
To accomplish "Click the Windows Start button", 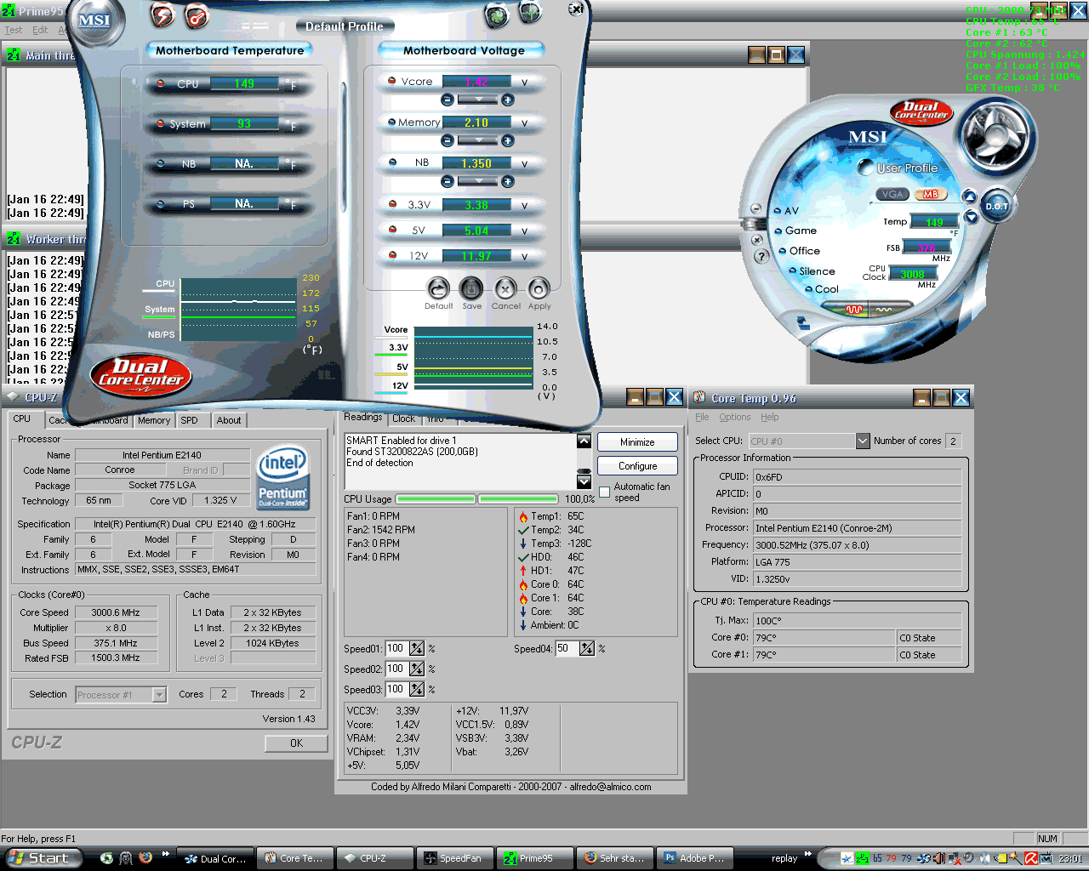I will [42, 857].
